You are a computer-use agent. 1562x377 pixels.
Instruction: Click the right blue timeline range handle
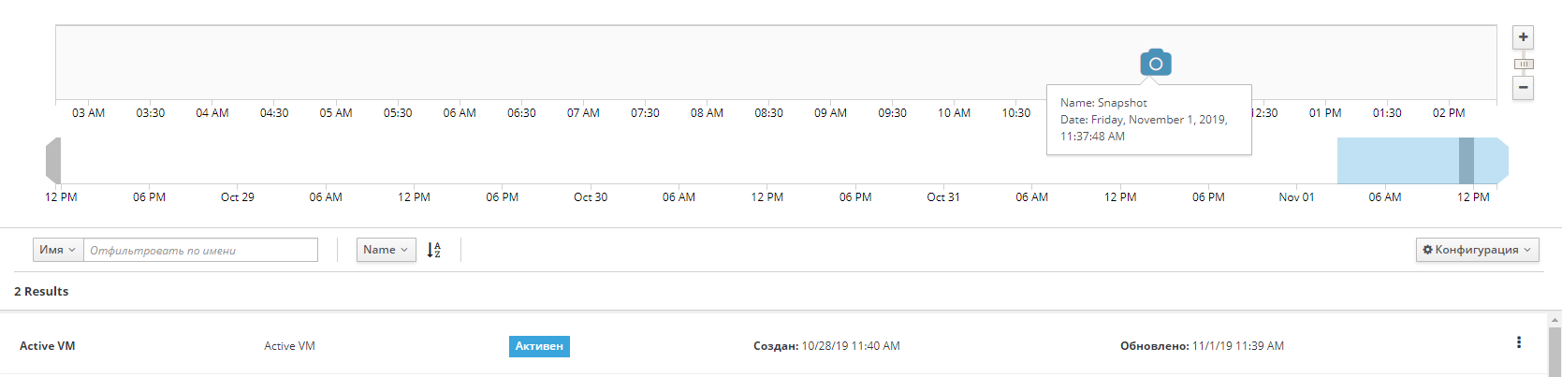(x=1503, y=160)
